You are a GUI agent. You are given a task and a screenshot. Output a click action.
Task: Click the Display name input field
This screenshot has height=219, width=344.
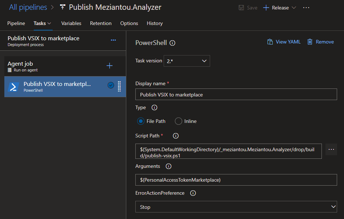[x=236, y=95]
